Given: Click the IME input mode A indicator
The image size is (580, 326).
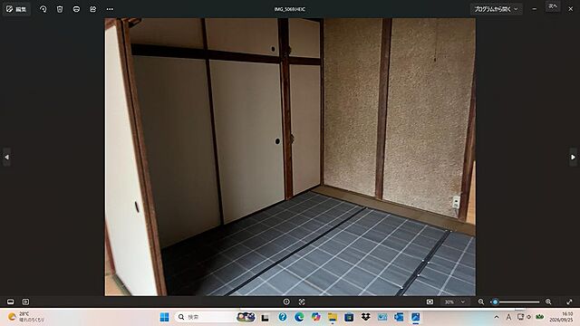Looking at the screenshot, I should (508, 317).
